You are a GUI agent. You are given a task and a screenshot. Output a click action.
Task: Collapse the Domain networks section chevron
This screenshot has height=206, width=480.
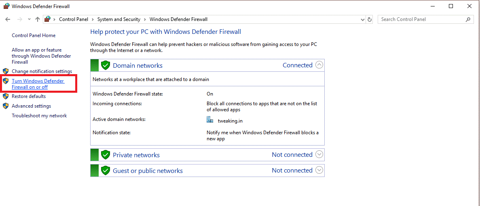tap(319, 65)
